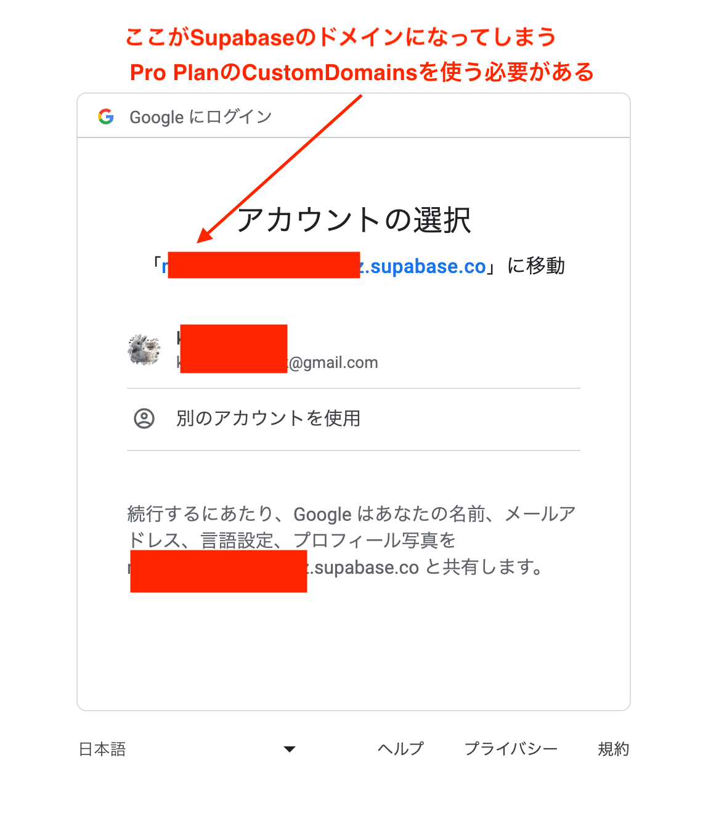The image size is (716, 816).
Task: Click red redaction box over account name
Action: (234, 349)
